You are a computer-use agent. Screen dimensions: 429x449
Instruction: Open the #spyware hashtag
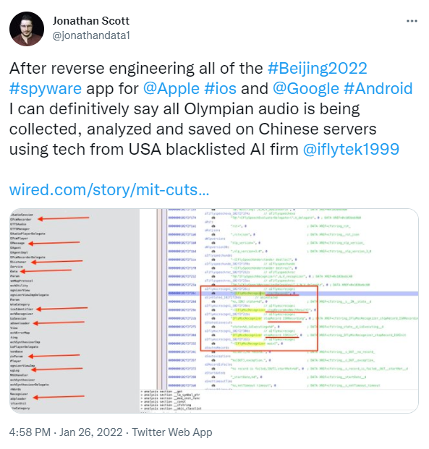pyautogui.click(x=46, y=89)
